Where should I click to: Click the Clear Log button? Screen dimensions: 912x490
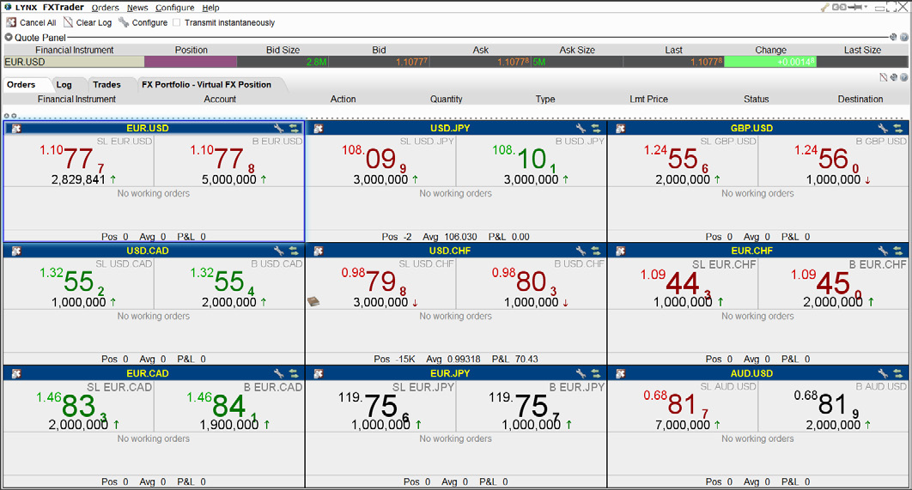[x=88, y=22]
